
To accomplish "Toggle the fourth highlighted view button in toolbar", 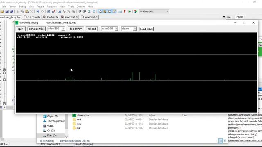I will (x=114, y=11).
